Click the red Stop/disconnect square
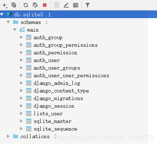 click(45, 5)
